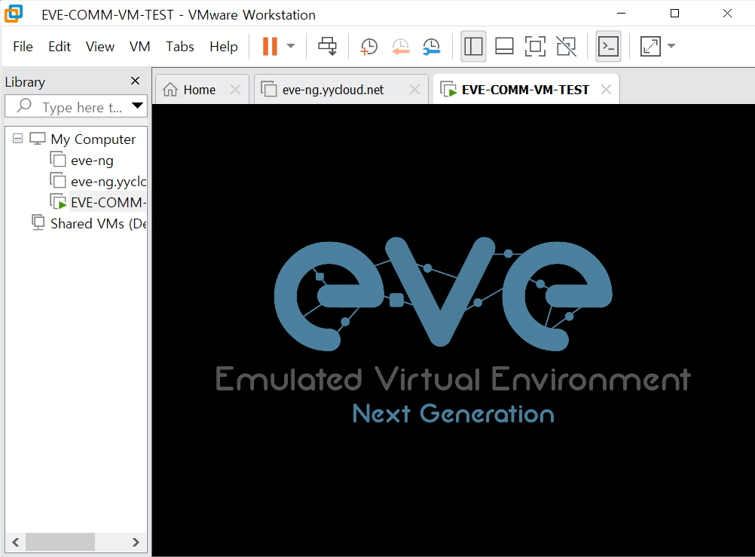
Task: Take a snapshot of this VM
Action: 368,46
